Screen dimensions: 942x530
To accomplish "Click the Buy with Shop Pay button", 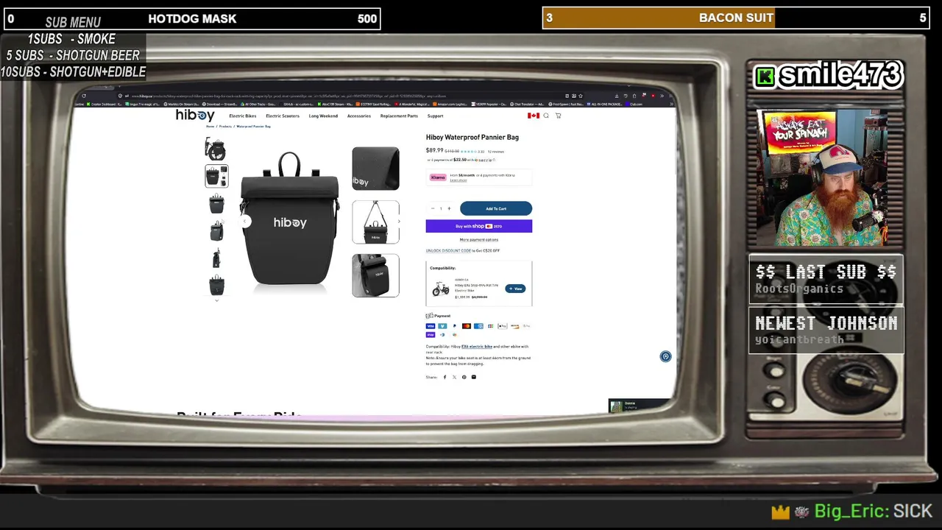I will 479,226.
